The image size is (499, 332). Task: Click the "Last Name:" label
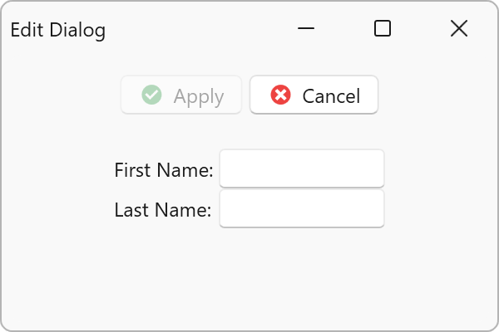coord(163,210)
